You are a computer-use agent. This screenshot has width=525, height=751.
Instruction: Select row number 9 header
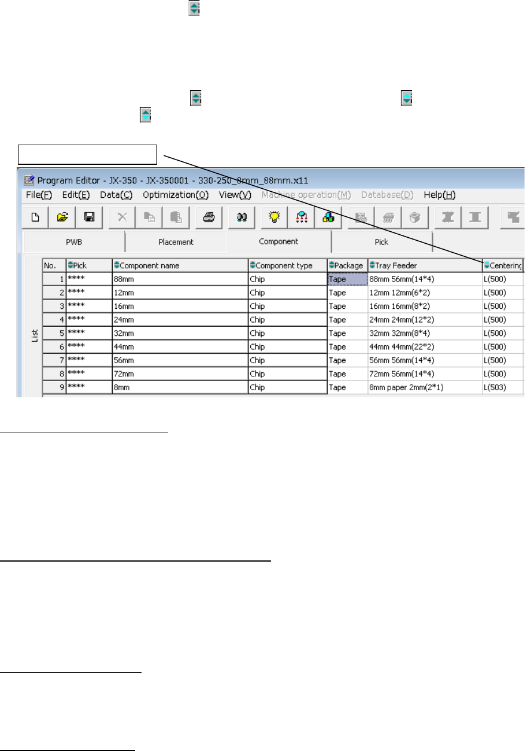click(54, 387)
